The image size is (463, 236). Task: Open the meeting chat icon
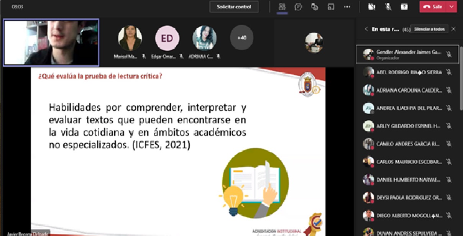pyautogui.click(x=298, y=7)
